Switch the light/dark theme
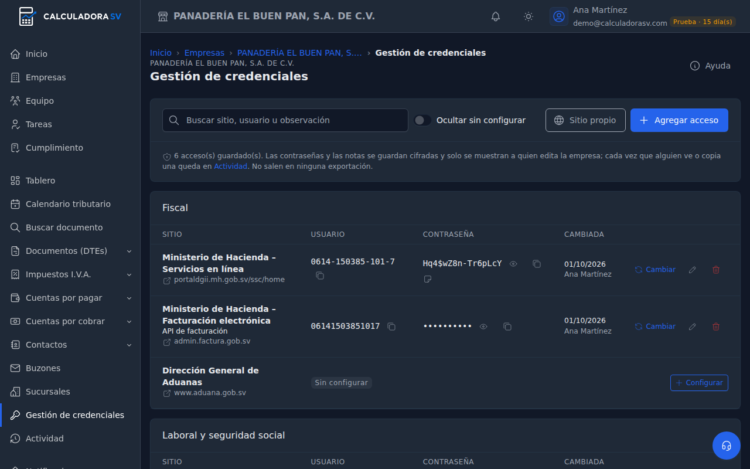Viewport: 750px width, 469px height. [x=529, y=16]
